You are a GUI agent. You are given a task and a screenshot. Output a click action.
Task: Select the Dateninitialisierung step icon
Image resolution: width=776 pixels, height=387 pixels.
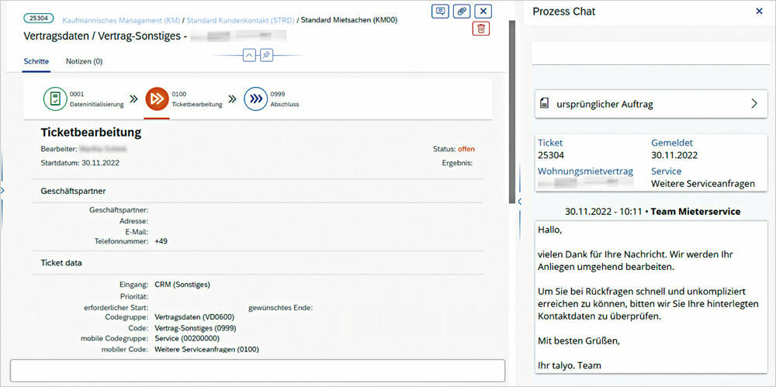coord(55,98)
